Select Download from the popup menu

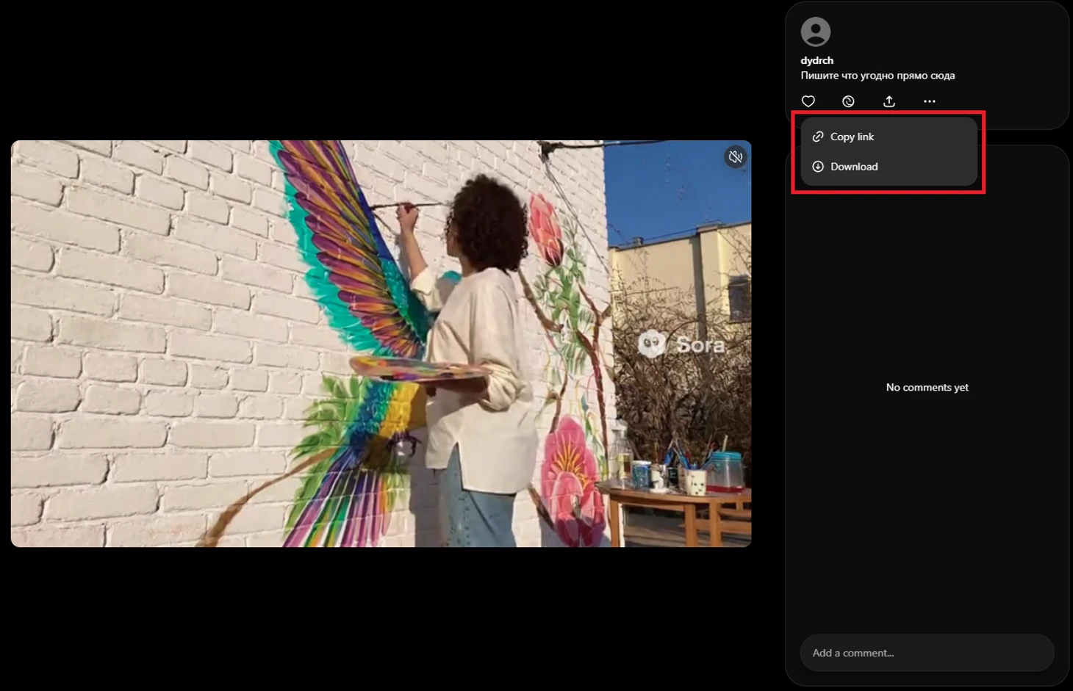[x=854, y=167]
